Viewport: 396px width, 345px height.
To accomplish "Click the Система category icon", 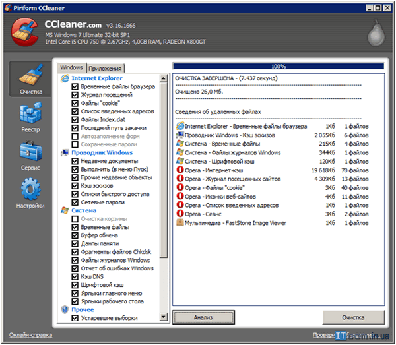I will [65, 210].
